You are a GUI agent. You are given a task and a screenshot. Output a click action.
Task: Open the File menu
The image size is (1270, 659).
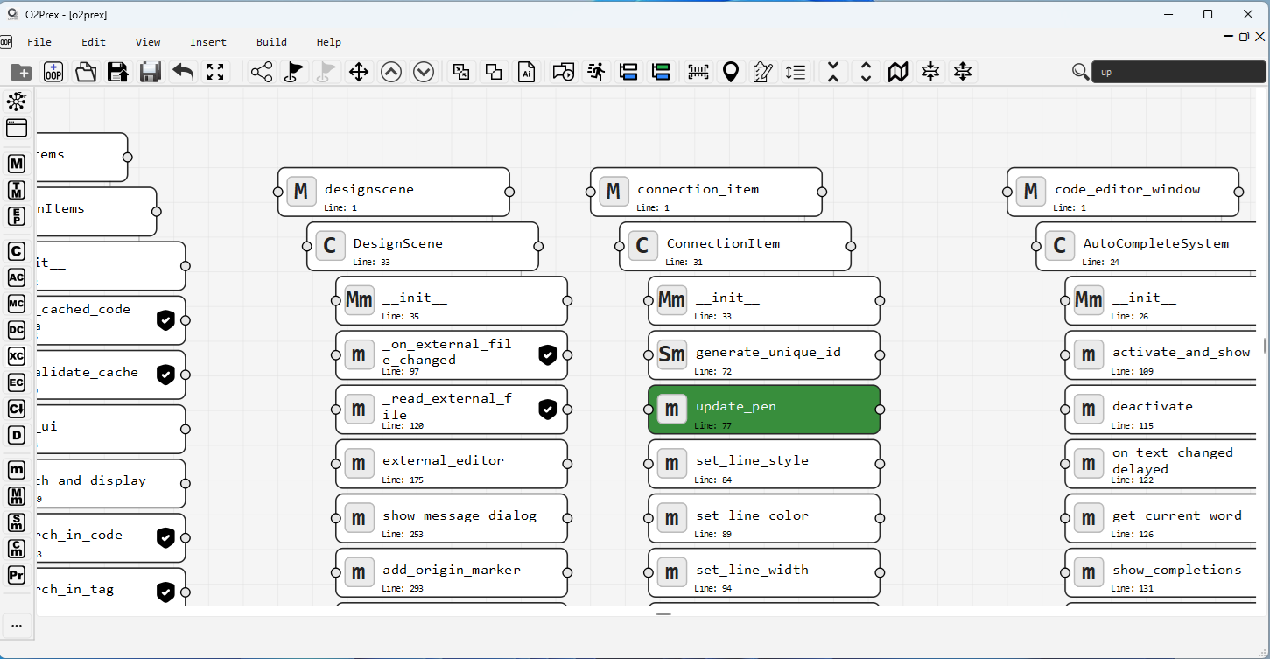39,42
